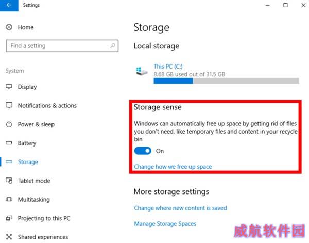Select the Display monitor icon

pos(9,87)
